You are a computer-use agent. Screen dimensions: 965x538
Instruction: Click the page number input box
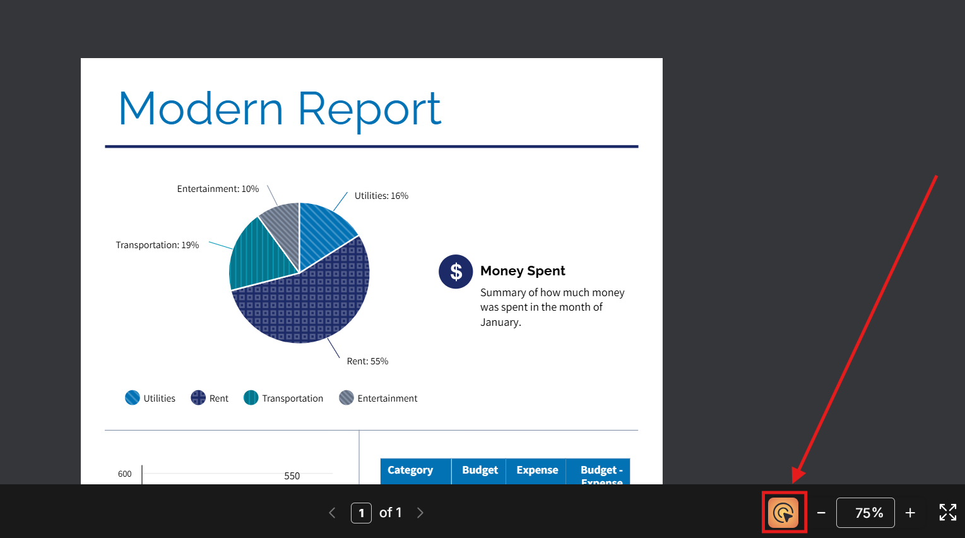[361, 512]
